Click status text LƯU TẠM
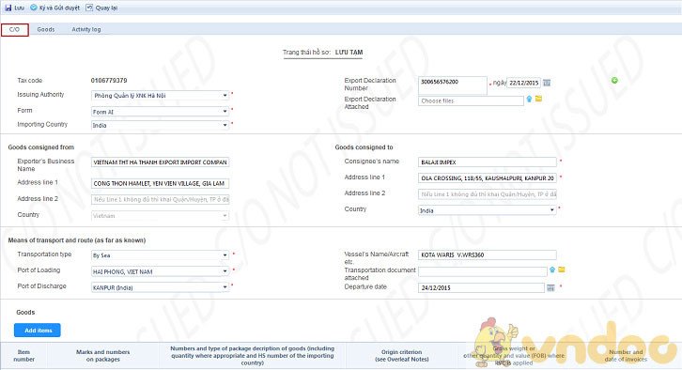The image size is (682, 370). pyautogui.click(x=349, y=53)
